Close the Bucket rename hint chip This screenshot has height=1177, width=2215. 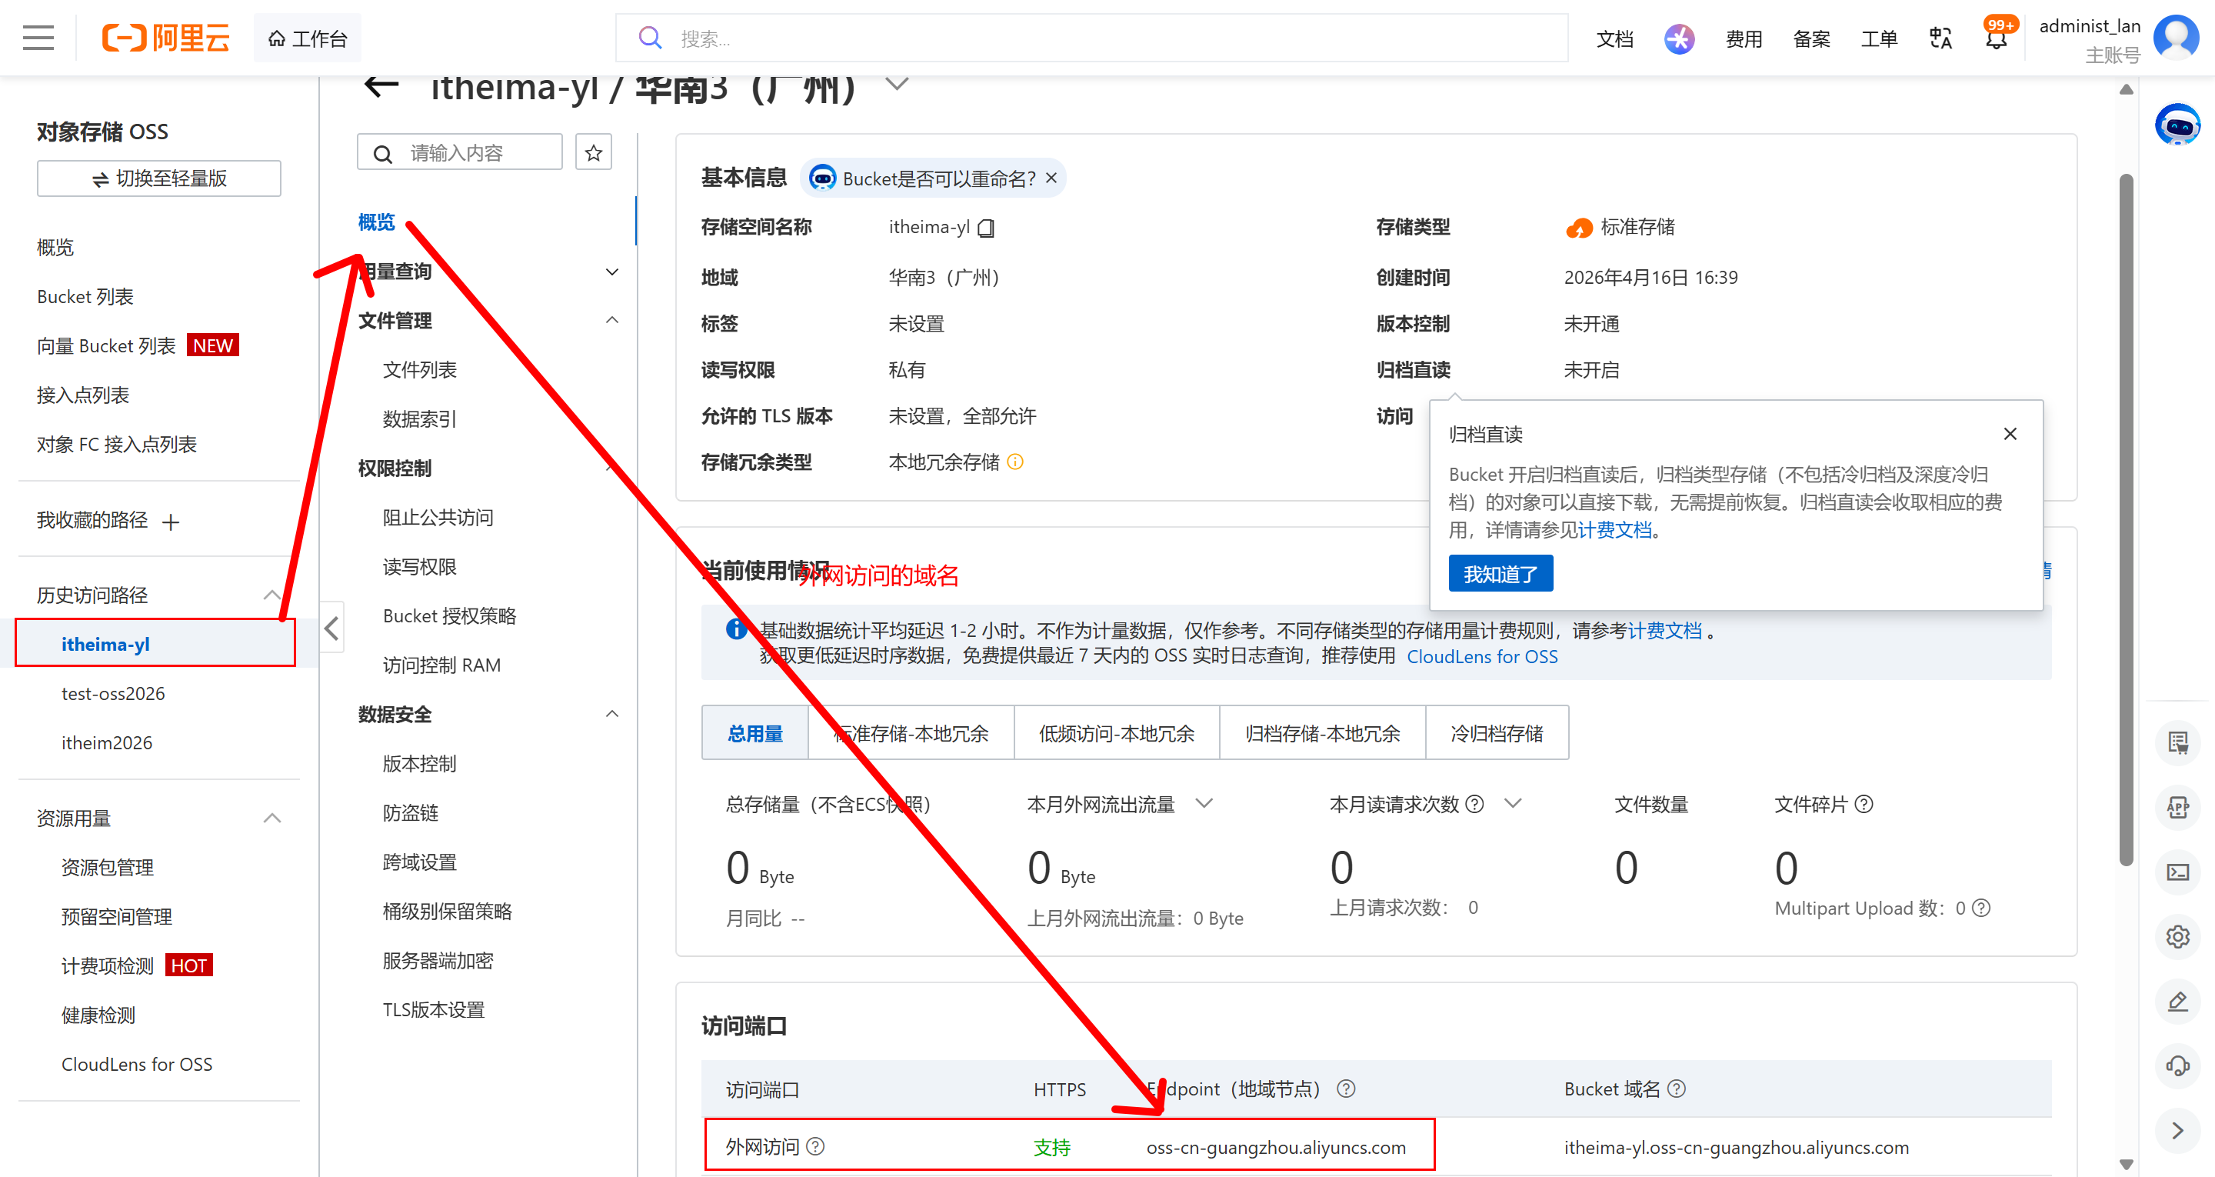(1051, 178)
